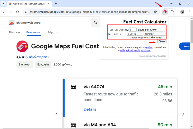Show the next screenshot in the carousel
The height and width of the screenshot is (129, 193).
[x=183, y=114]
